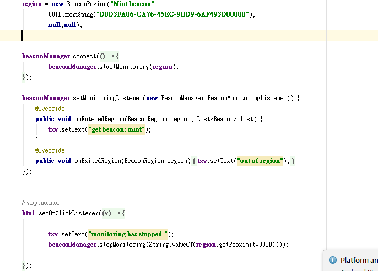Expand the collapsed onExitedRegion method body
The width and height of the screenshot is (378, 271).
[193, 161]
